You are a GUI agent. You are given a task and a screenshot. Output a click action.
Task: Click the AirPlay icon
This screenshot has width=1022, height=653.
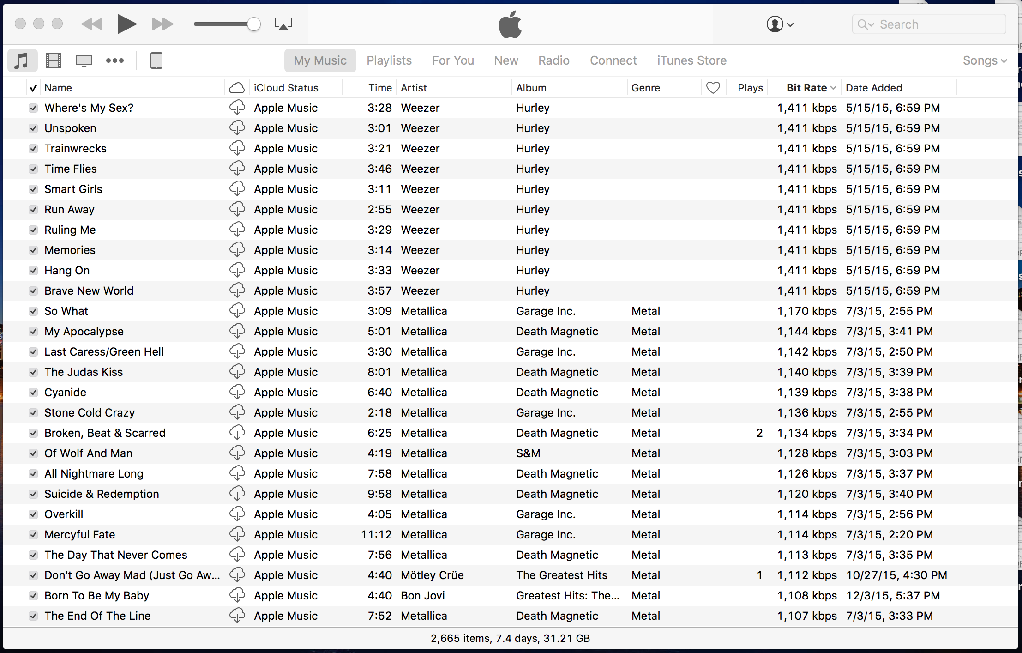(x=283, y=24)
